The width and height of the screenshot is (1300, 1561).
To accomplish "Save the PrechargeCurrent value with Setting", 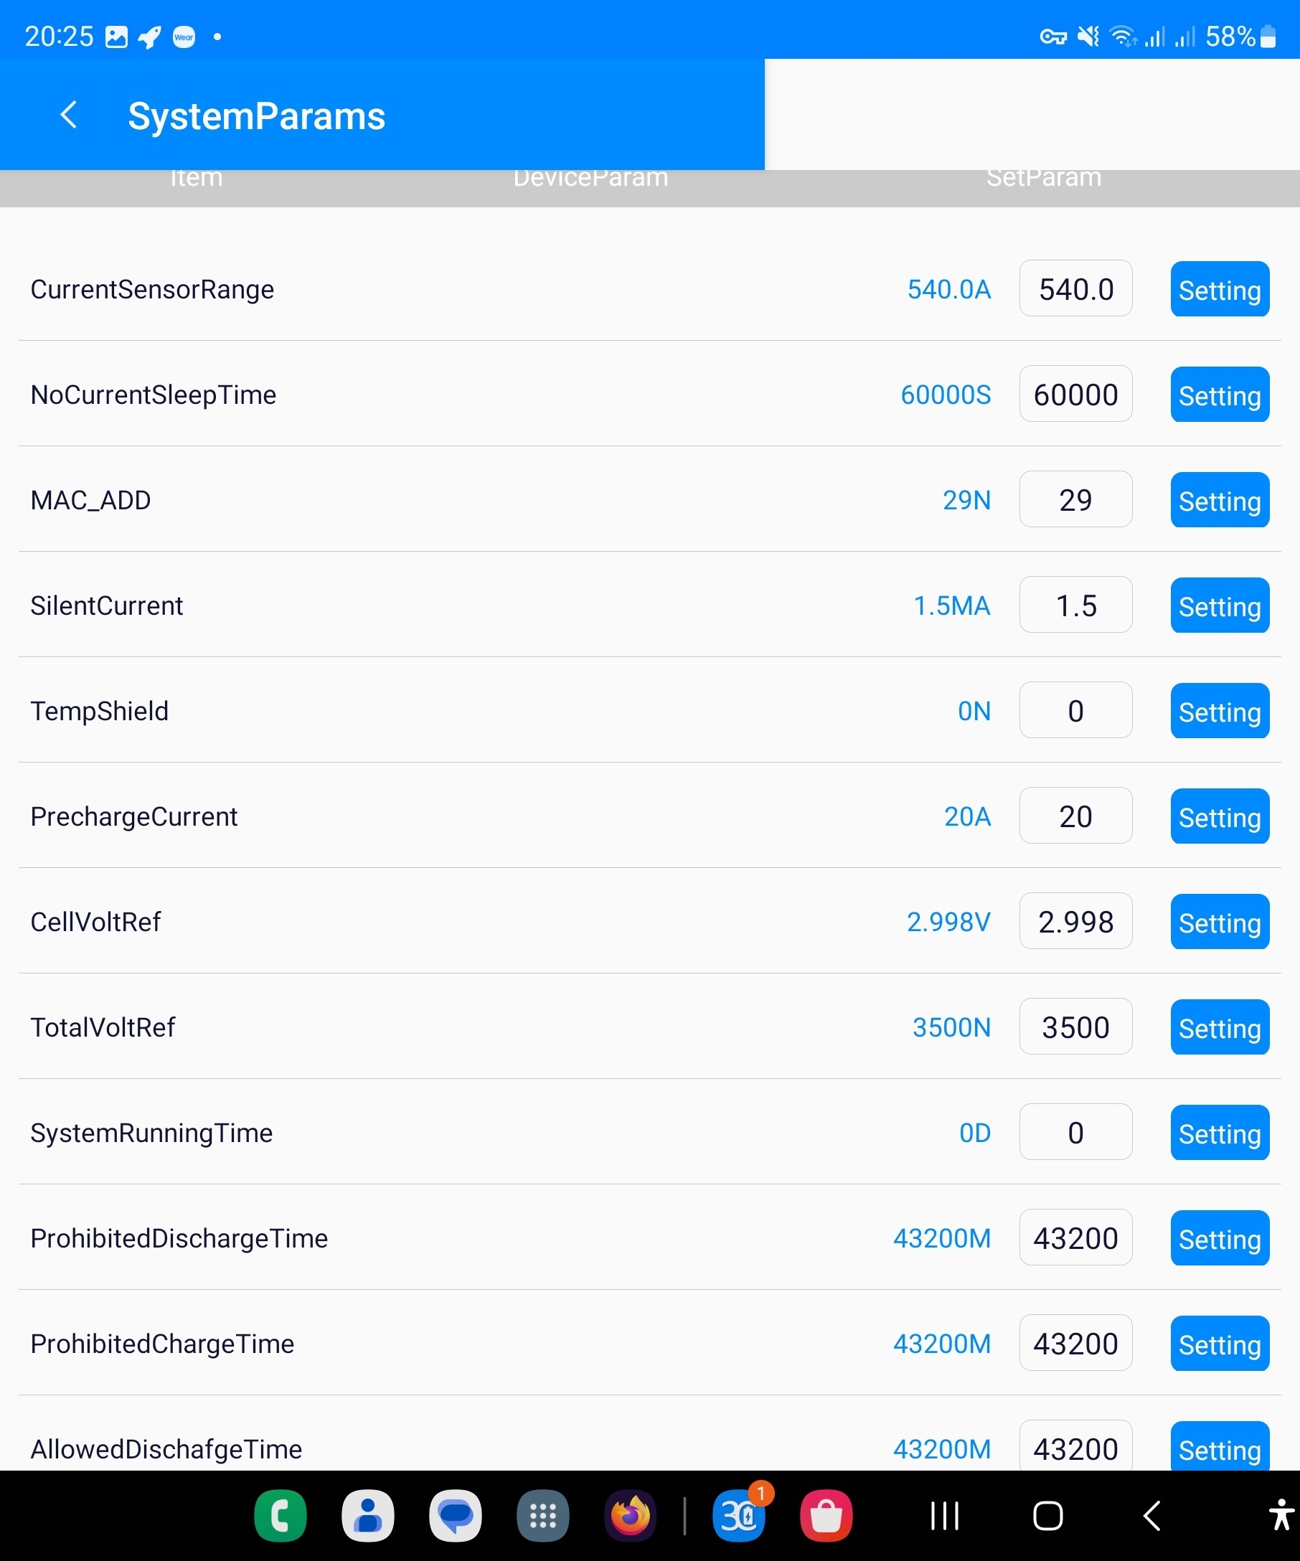I will (x=1219, y=817).
